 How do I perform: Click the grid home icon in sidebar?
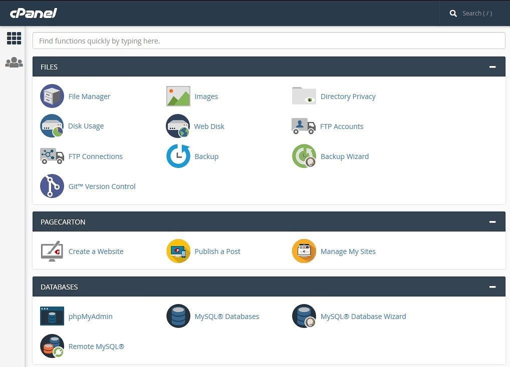tap(14, 38)
